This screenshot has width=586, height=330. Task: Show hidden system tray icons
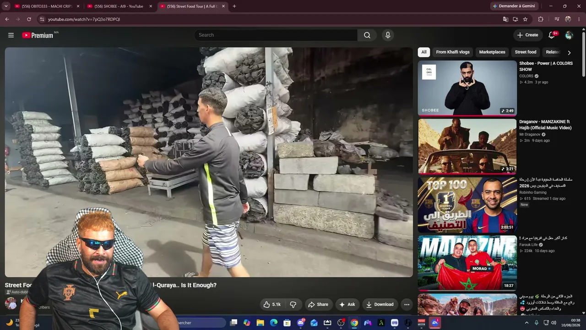coord(526,323)
